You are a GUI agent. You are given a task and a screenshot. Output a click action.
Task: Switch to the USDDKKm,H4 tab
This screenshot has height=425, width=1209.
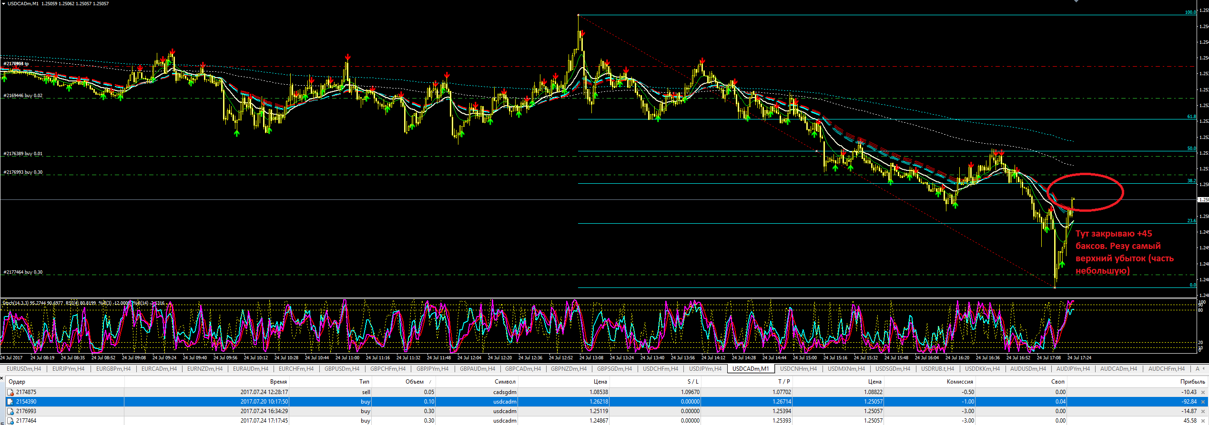(983, 369)
